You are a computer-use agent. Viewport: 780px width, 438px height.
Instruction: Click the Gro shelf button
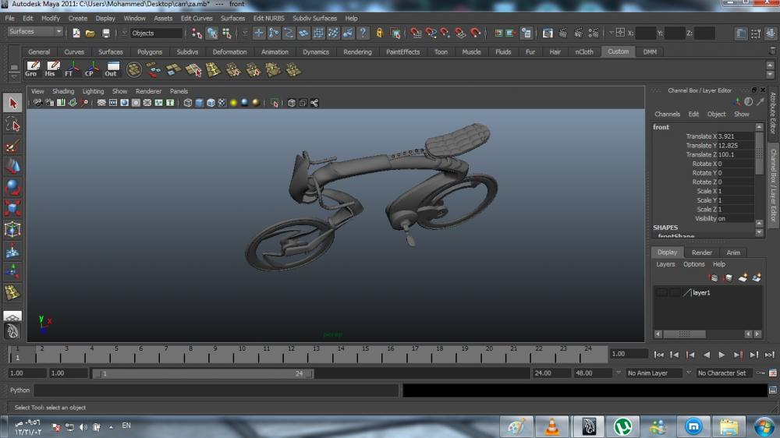(x=31, y=69)
